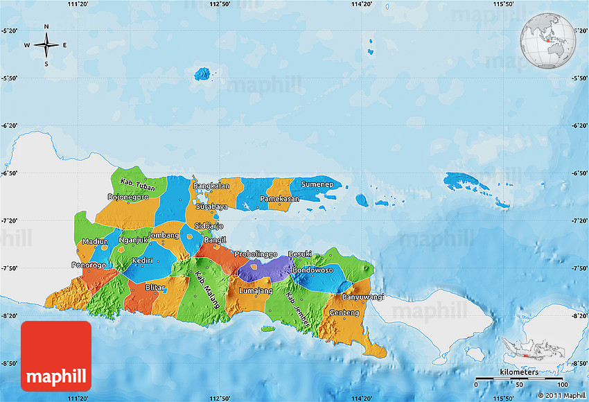Click the Kediri label

(143, 260)
